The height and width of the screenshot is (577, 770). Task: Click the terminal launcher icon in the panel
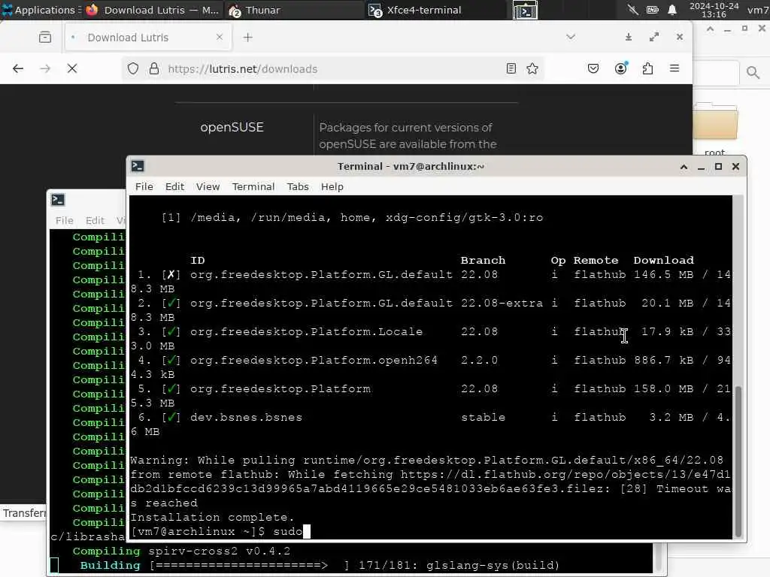525,10
